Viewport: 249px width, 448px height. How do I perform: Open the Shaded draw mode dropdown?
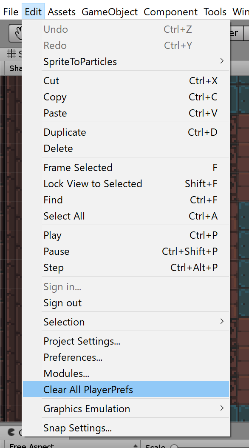point(16,68)
